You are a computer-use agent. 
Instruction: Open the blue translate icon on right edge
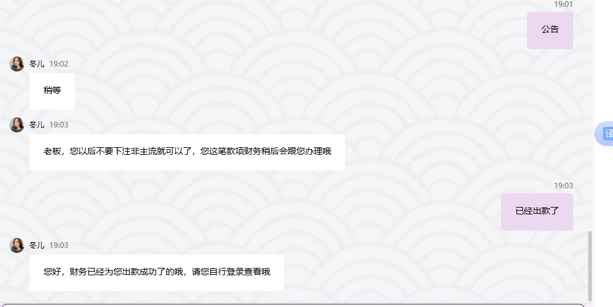[604, 134]
